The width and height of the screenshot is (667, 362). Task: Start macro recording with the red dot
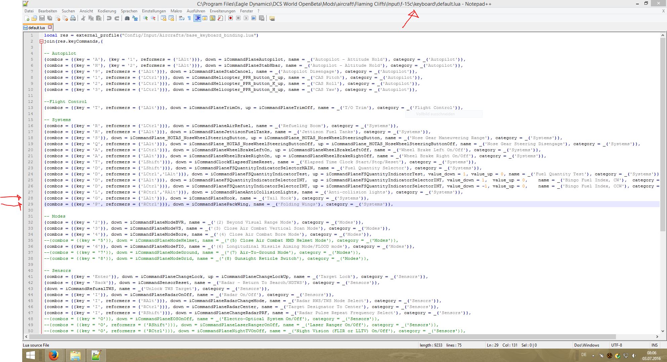[230, 18]
